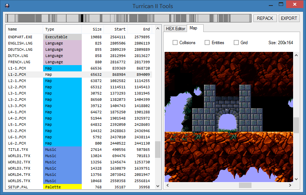Sort by the Start column header
Image resolution: width=306 pixels, height=195 pixels.
pos(116,29)
